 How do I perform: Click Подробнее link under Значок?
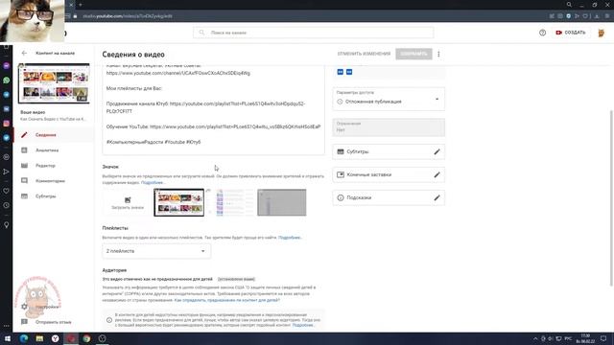(153, 183)
